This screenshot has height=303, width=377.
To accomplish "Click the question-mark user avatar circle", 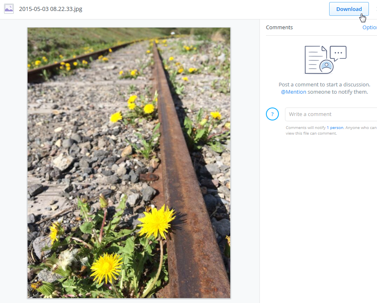I will [x=272, y=114].
